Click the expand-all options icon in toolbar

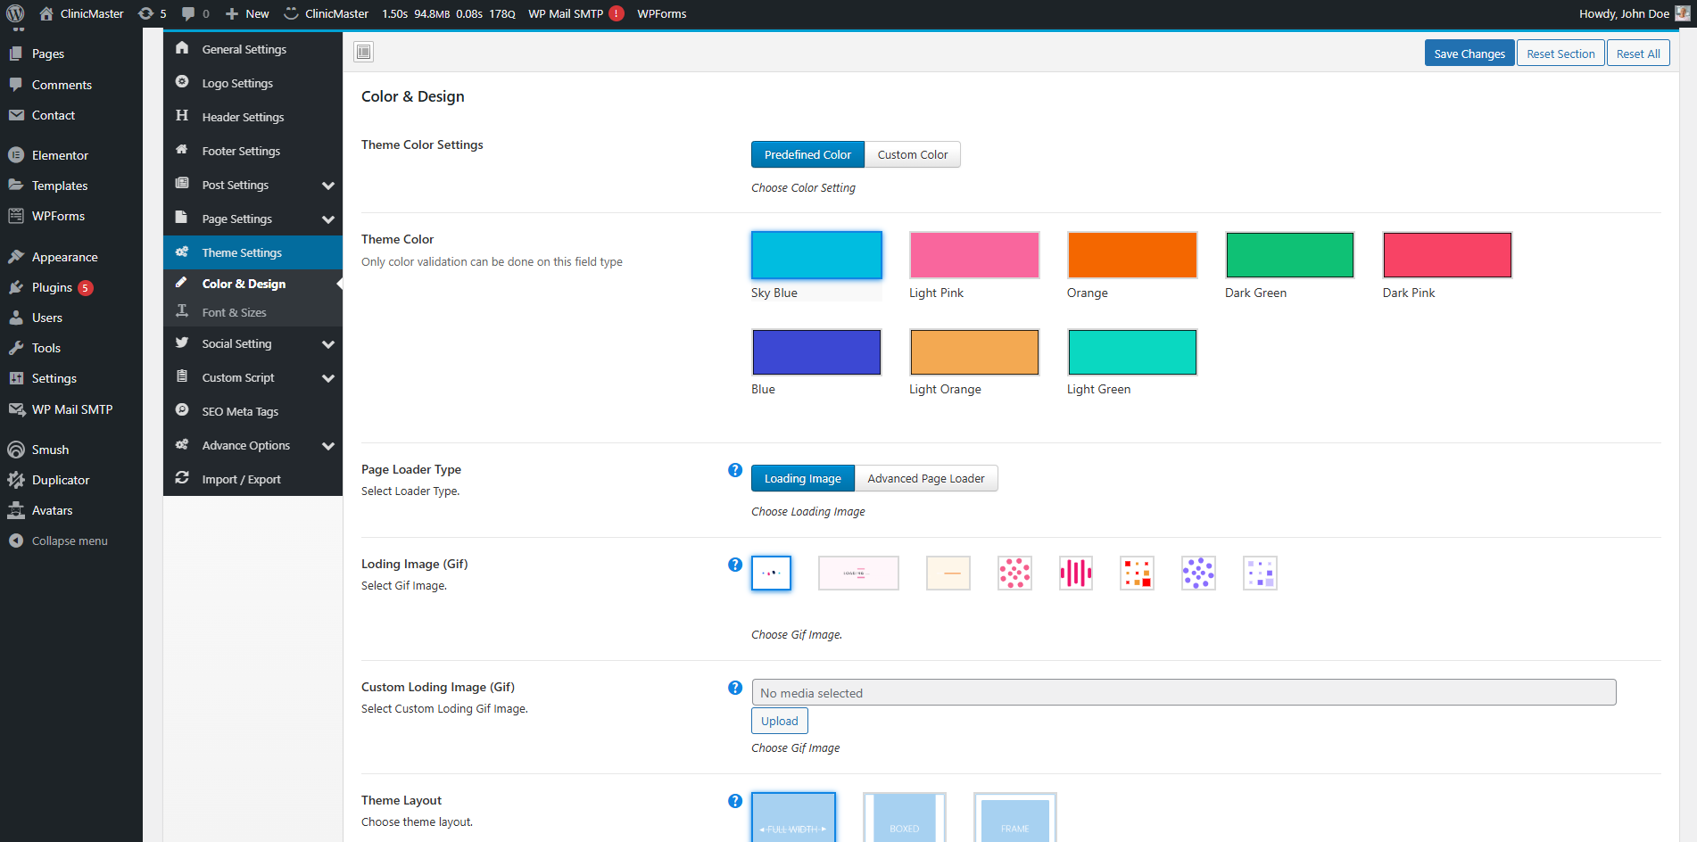click(x=363, y=52)
